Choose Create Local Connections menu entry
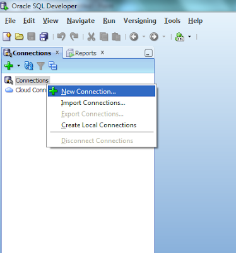Image resolution: width=236 pixels, height=253 pixels. (102, 125)
